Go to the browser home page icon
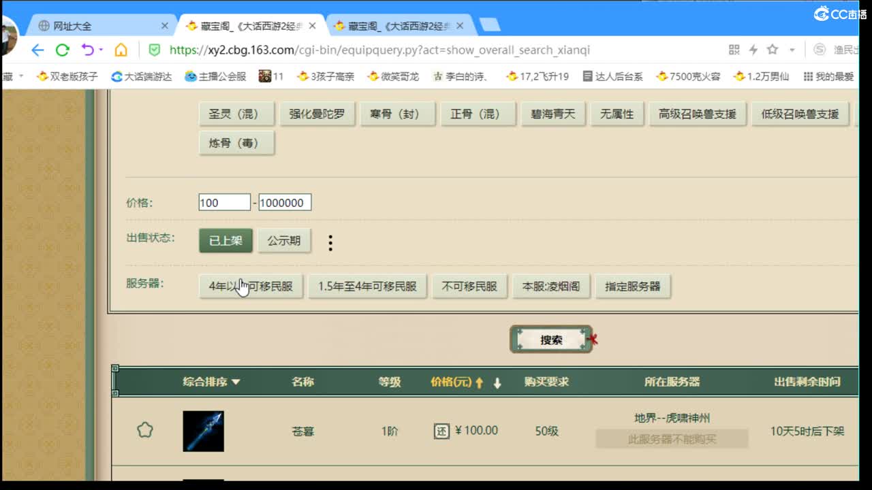872x490 pixels. [x=121, y=50]
